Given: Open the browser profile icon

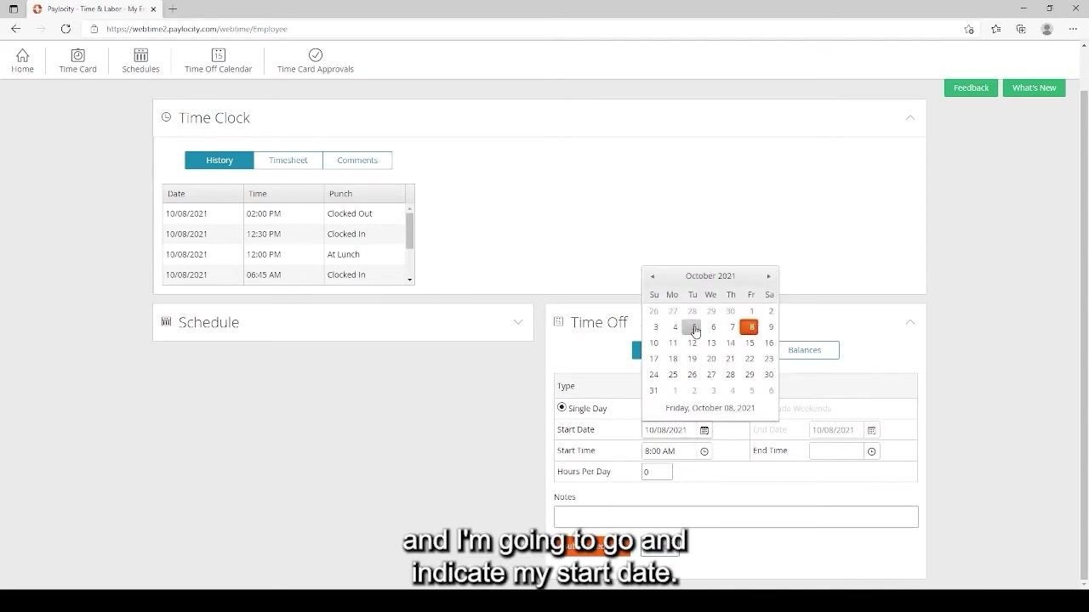Looking at the screenshot, I should 1046,29.
